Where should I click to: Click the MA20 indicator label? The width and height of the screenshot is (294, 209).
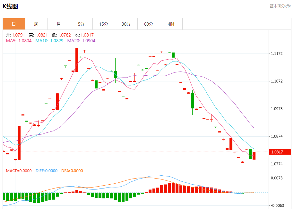coord(81,41)
